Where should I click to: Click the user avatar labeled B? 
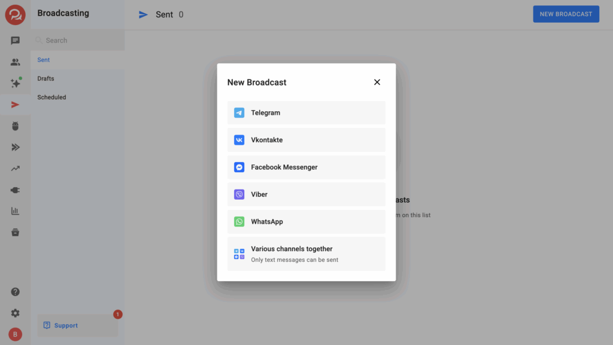click(15, 334)
